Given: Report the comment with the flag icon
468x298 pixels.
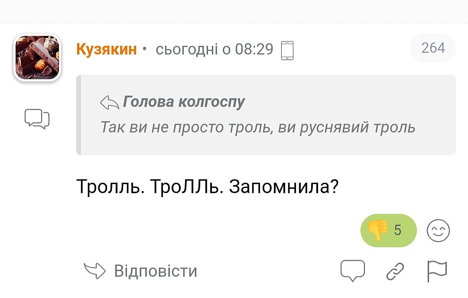Looking at the screenshot, I should [x=437, y=271].
